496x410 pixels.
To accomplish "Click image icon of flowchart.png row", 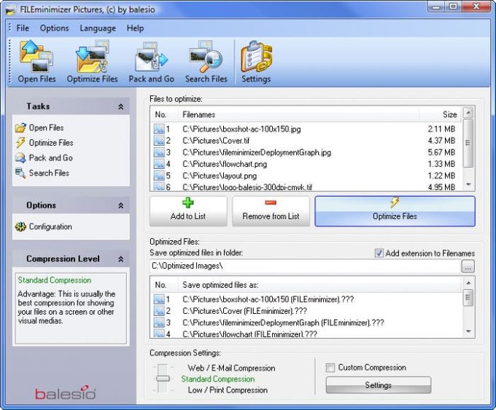I will point(159,164).
